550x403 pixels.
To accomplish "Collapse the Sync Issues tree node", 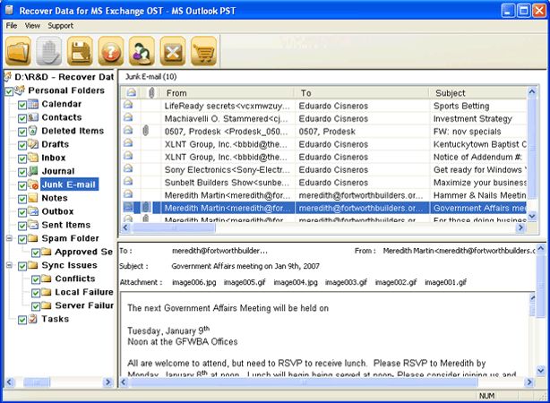I will (x=10, y=266).
